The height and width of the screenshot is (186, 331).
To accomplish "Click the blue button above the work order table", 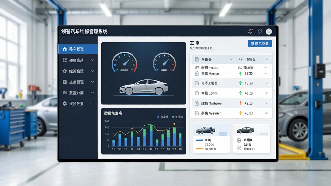I will 260,44.
